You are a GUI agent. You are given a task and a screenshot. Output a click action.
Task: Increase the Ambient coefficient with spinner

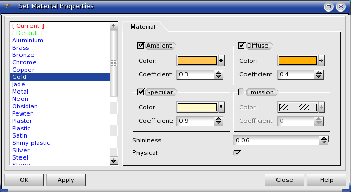coord(218,72)
